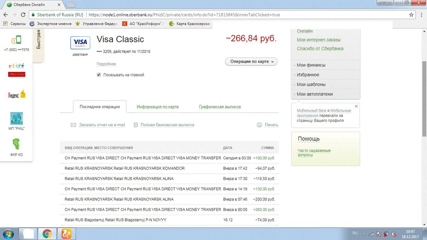
Task: Click Заказать отчет на e-mail link
Action: click(x=102, y=125)
